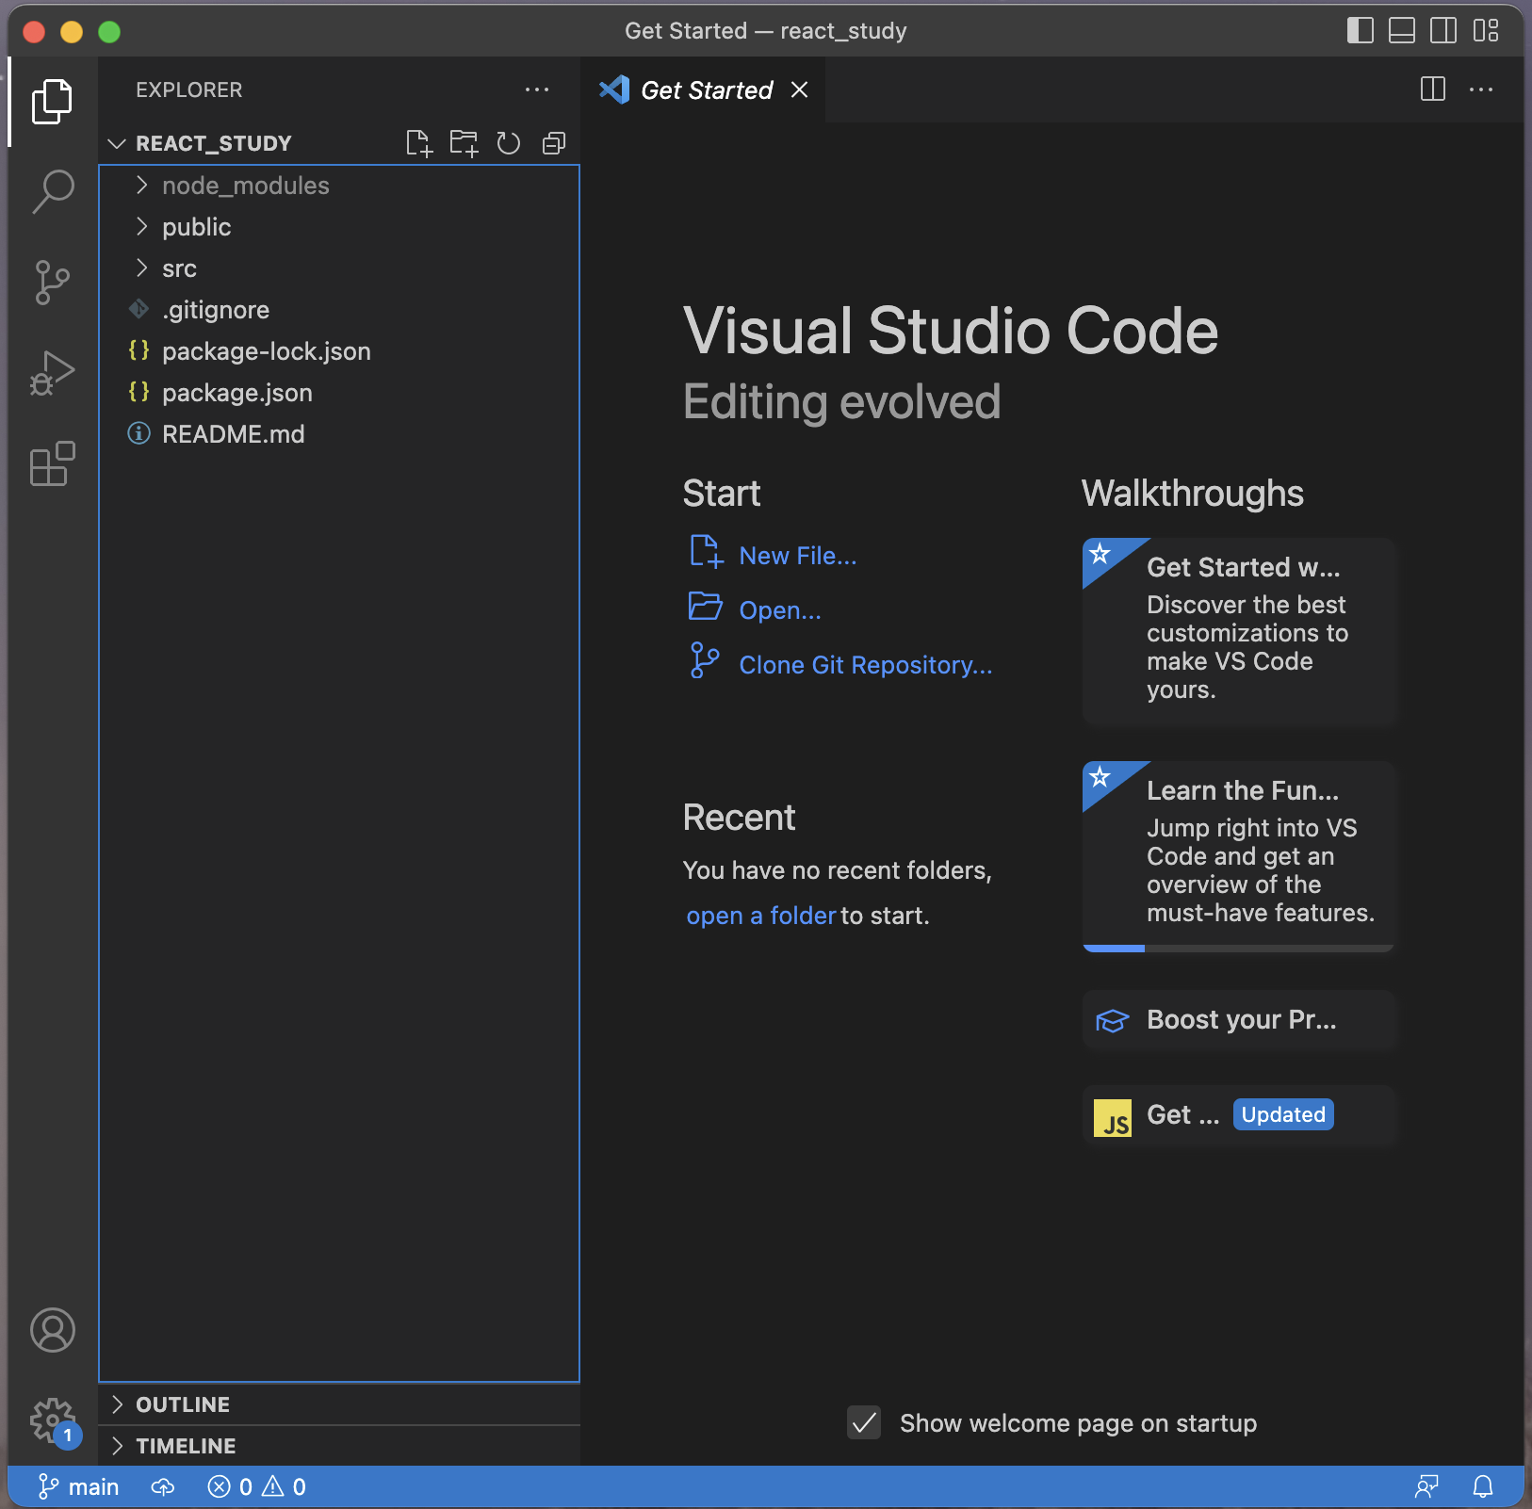Open the JS walkthrough marked Updated

[1239, 1115]
